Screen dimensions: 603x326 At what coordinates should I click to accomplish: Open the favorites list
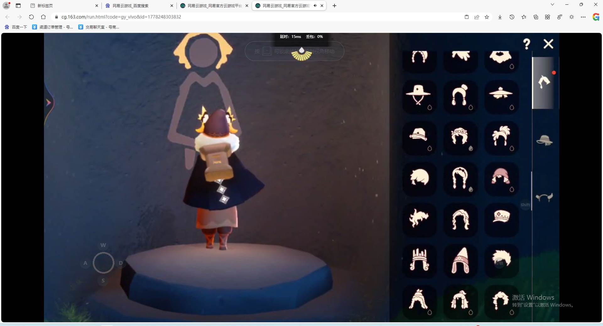coord(524,17)
